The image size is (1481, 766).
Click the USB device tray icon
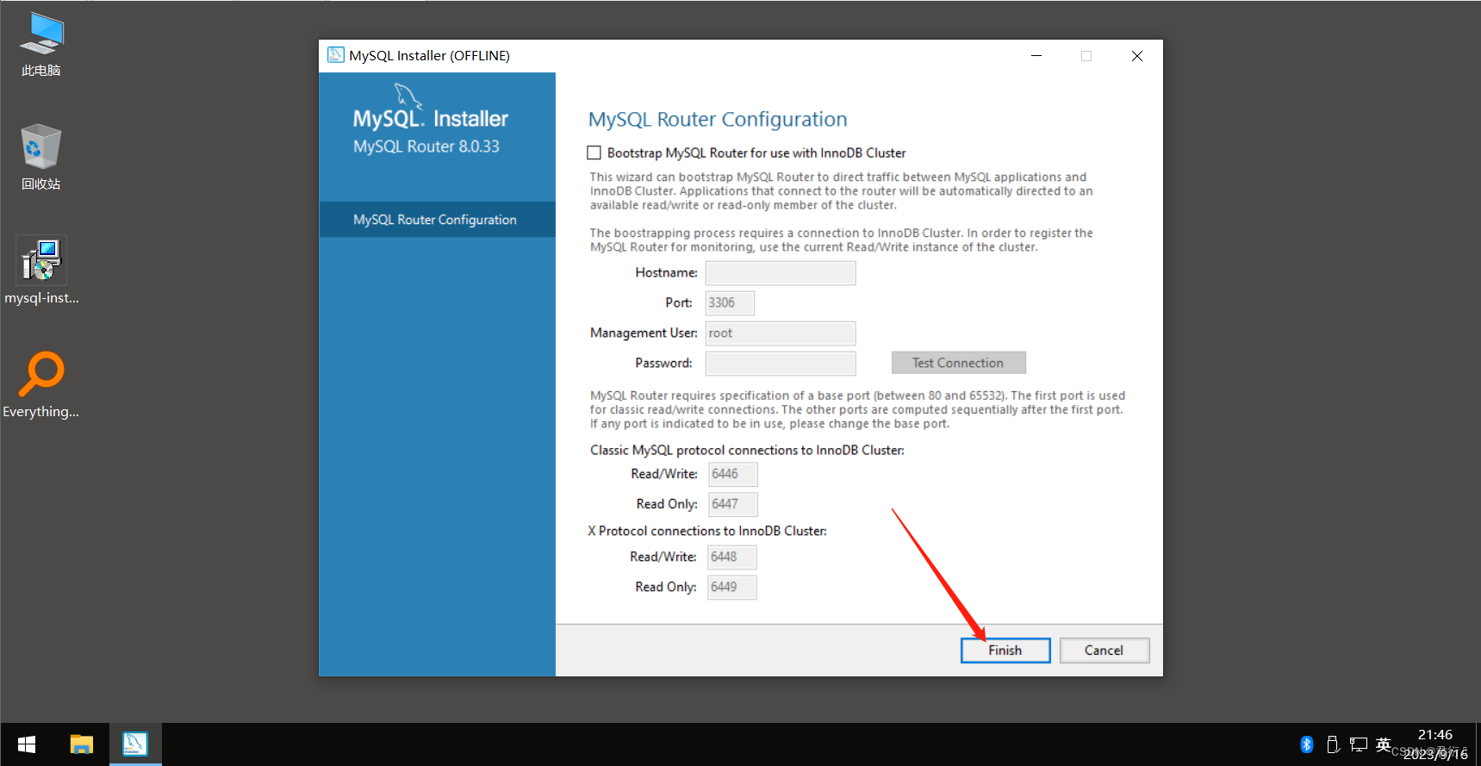[1333, 744]
